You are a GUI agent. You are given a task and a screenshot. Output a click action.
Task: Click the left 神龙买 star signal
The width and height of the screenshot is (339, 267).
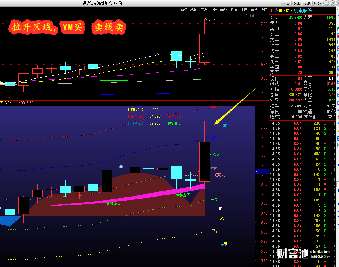click(x=113, y=203)
